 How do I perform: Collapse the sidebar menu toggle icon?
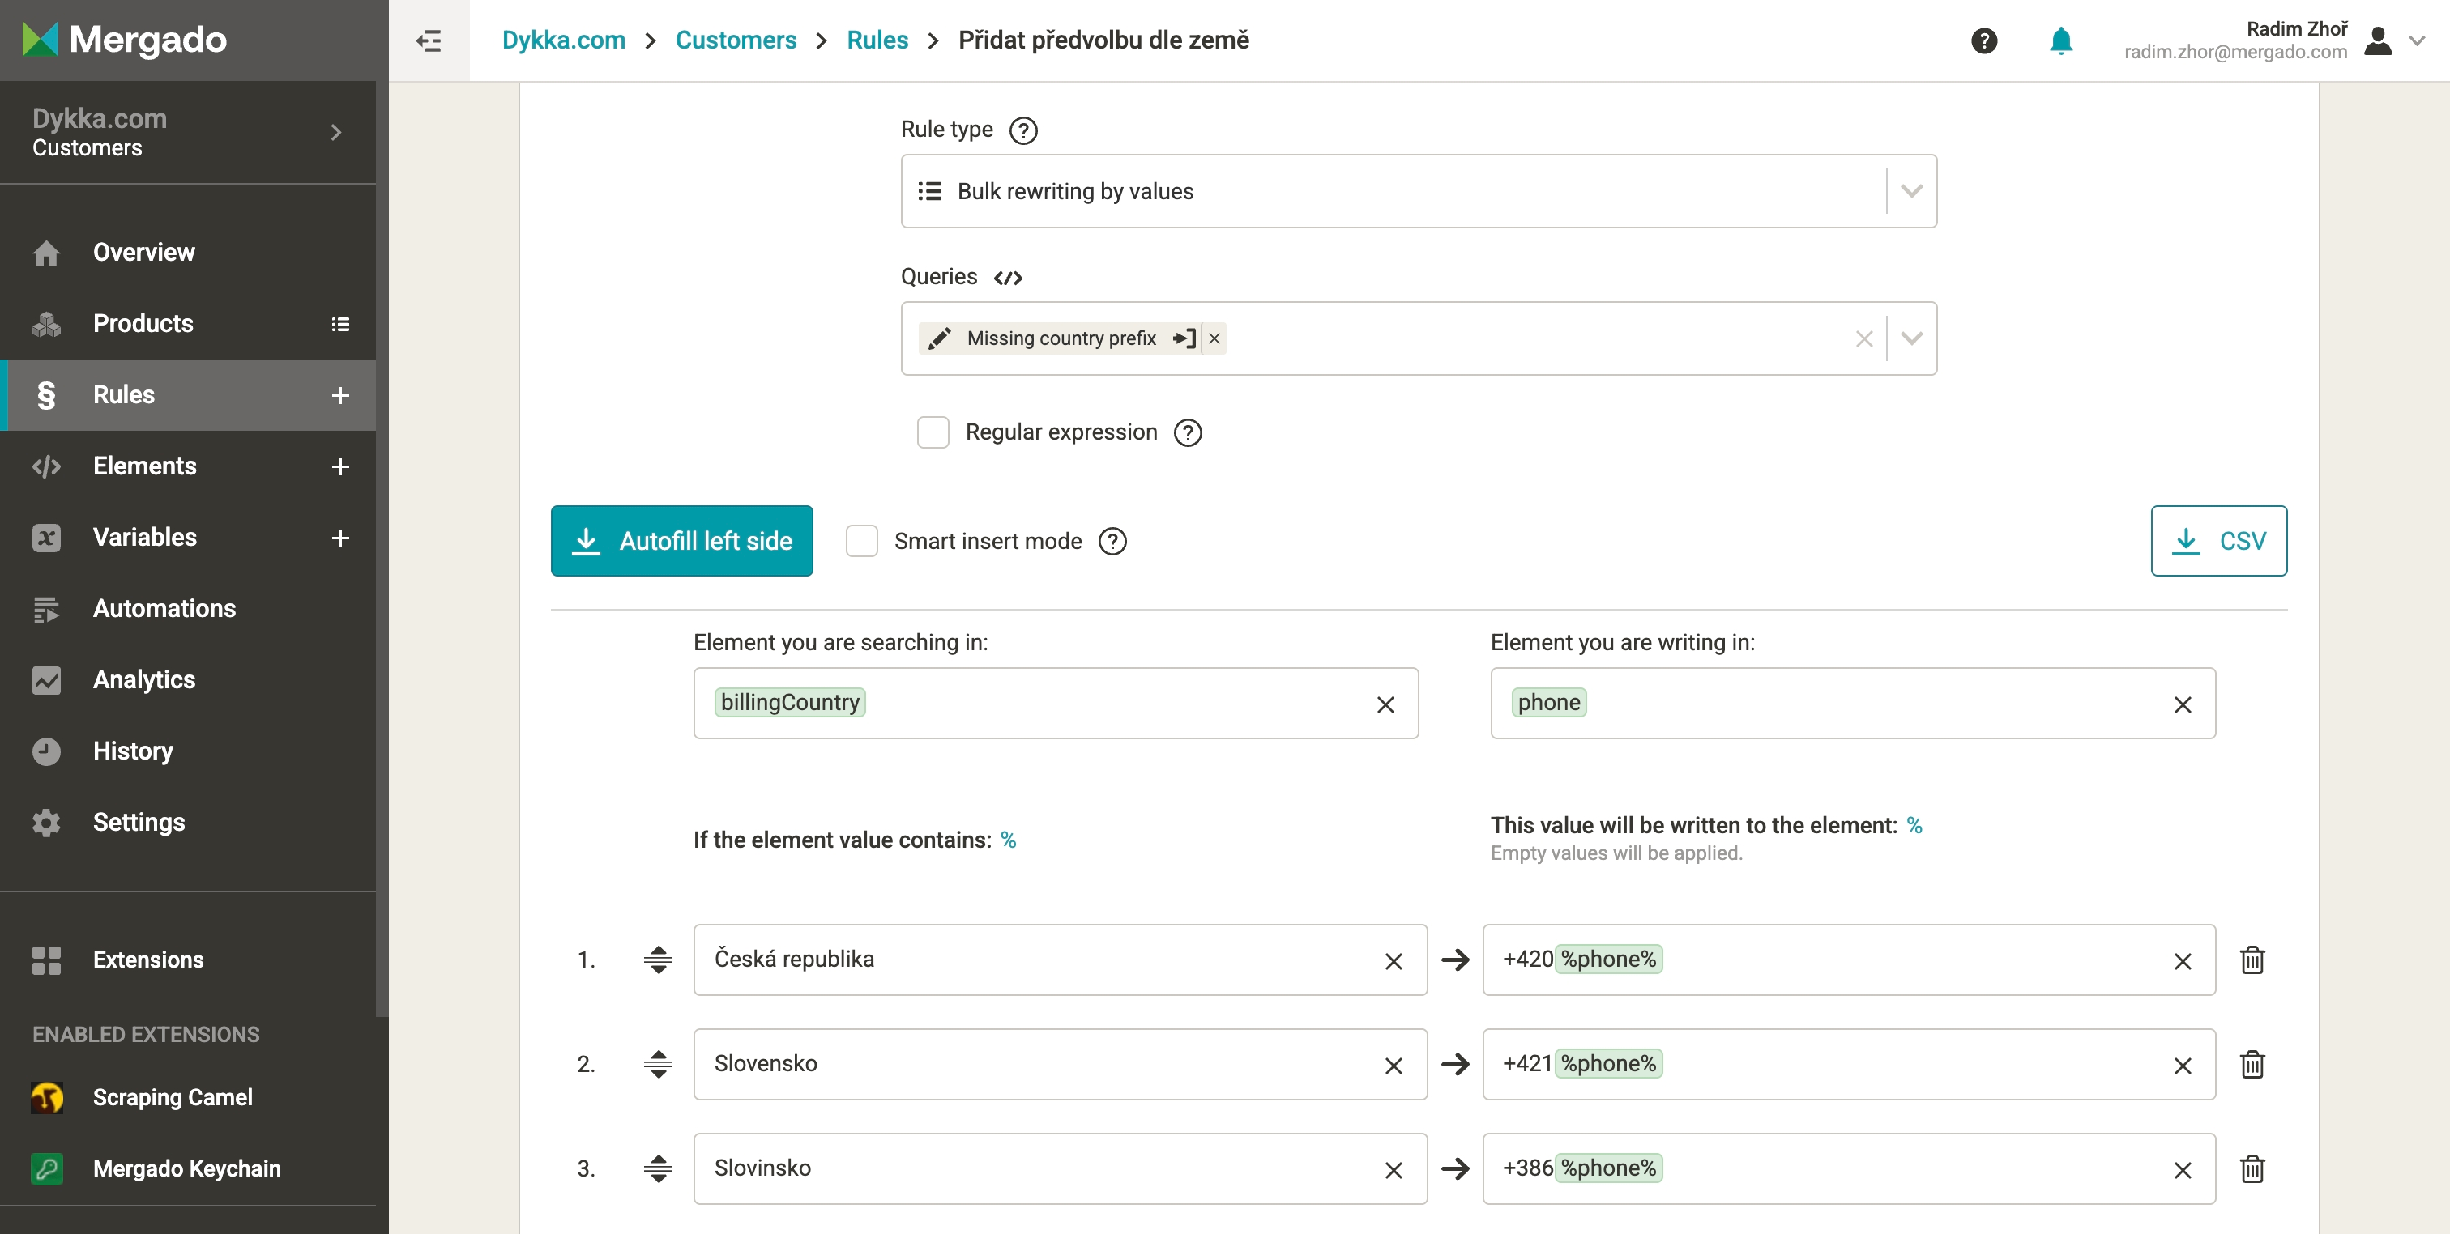coord(428,40)
